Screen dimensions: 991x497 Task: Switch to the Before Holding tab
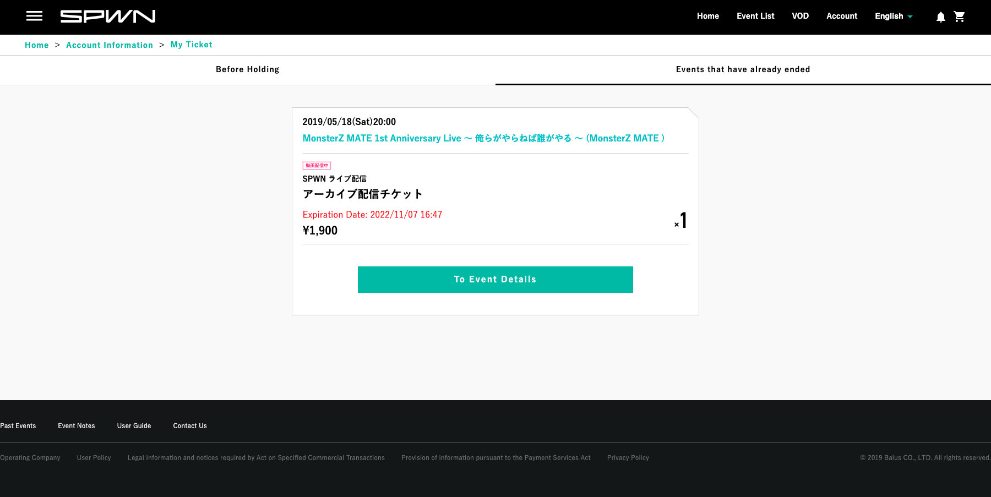click(248, 70)
